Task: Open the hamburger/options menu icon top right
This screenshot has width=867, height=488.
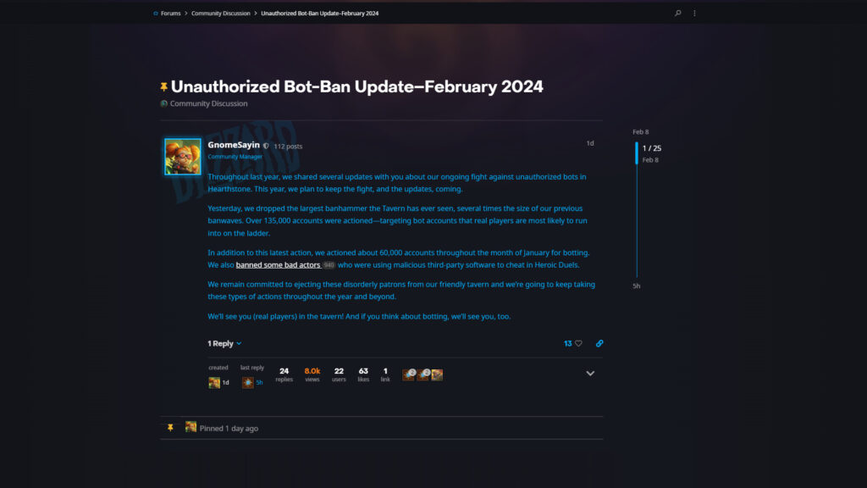Action: [x=694, y=14]
